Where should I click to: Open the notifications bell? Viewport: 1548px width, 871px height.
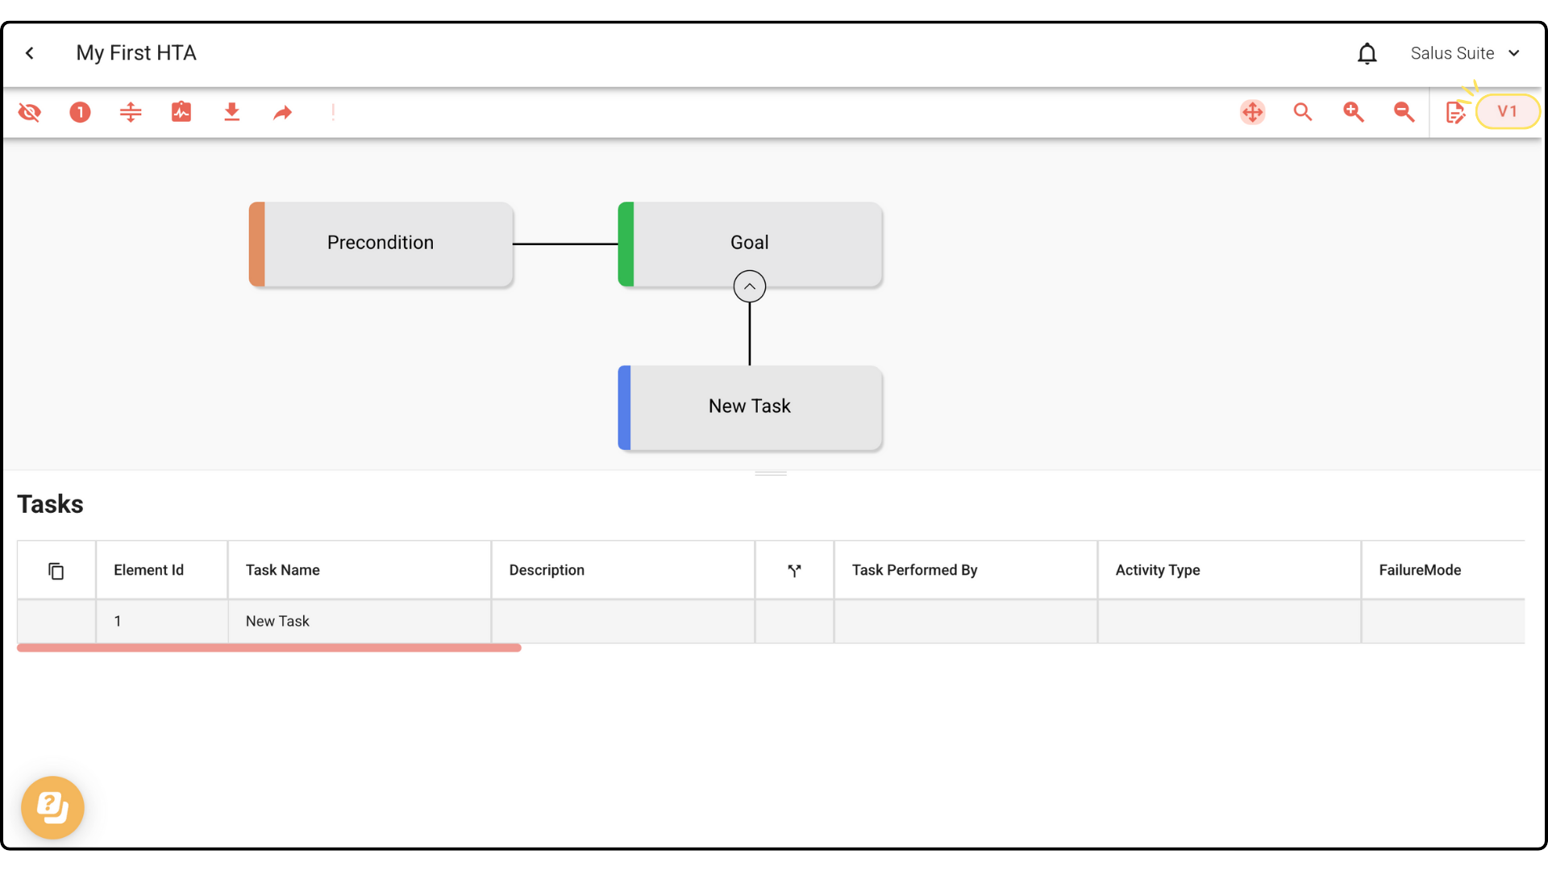1367,53
